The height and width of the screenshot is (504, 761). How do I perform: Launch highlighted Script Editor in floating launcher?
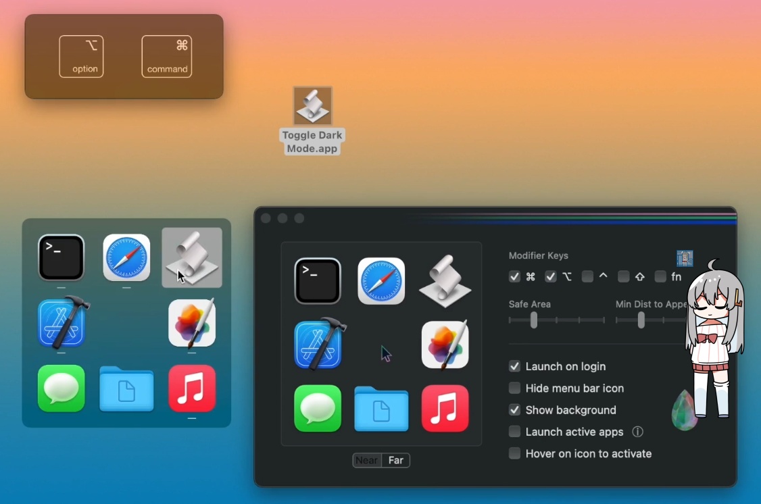click(192, 257)
